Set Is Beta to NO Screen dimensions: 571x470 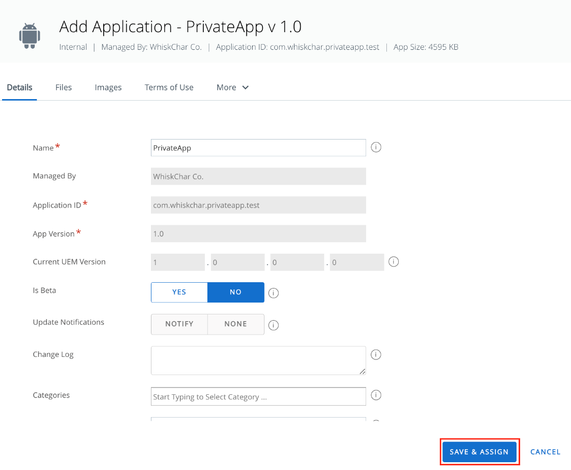[235, 292]
